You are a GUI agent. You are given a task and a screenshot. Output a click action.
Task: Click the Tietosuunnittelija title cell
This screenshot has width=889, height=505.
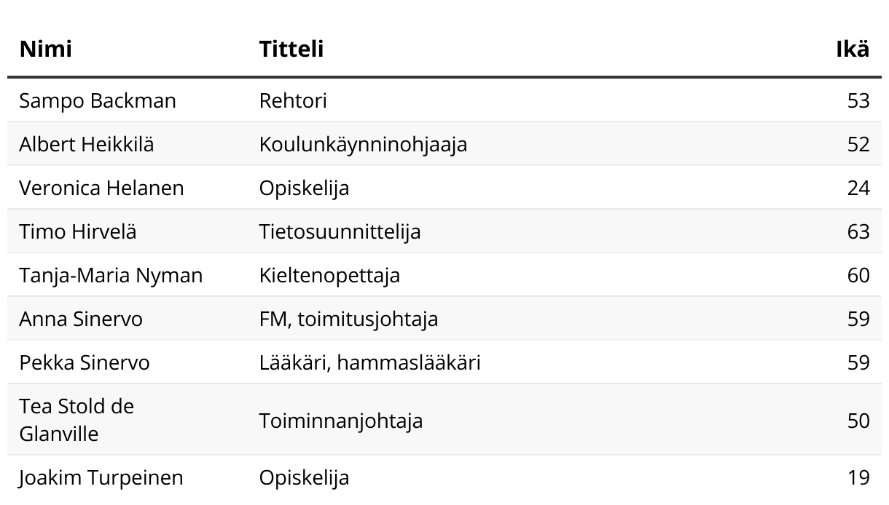pos(340,231)
